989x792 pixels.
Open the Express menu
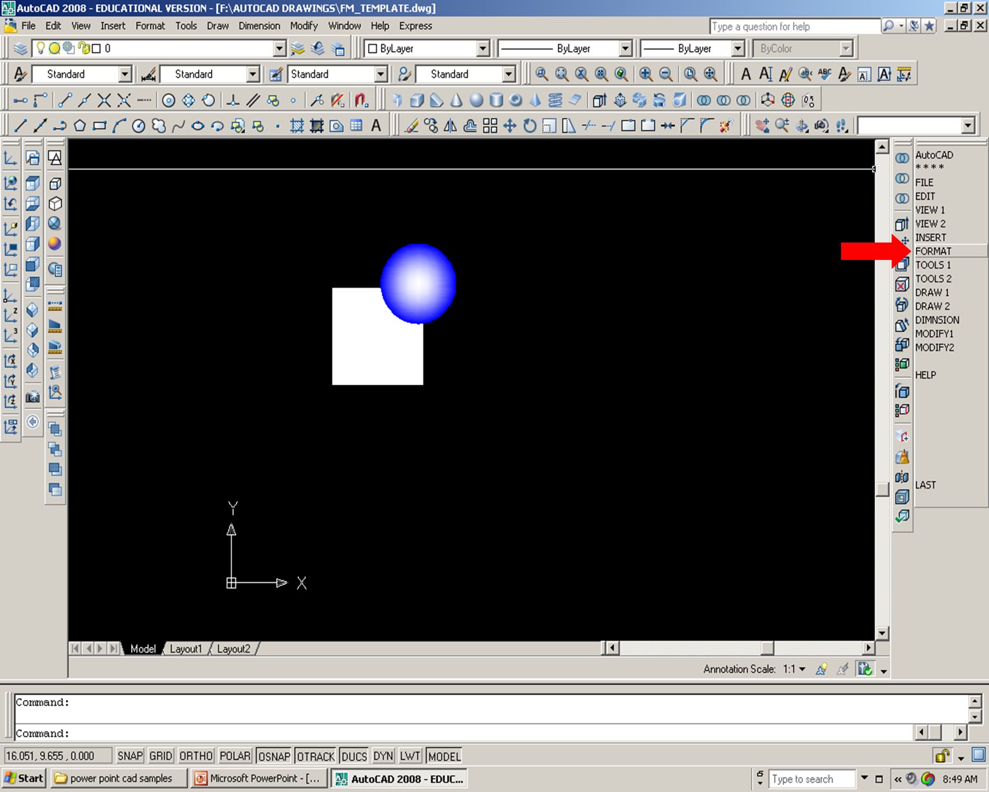tap(415, 26)
